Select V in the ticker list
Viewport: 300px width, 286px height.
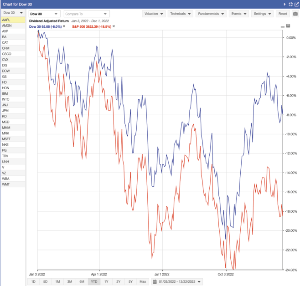(13, 167)
